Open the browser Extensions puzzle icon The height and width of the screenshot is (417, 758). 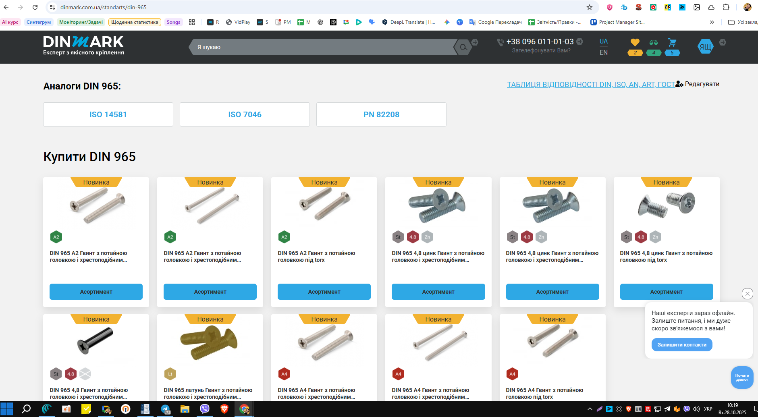coord(726,7)
